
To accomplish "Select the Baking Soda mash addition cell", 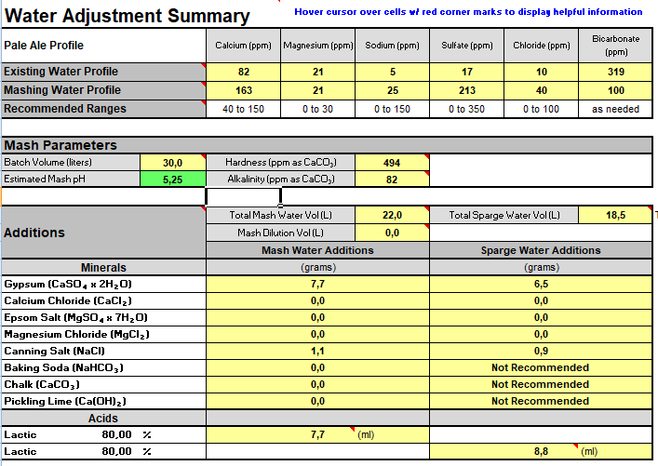I will click(317, 368).
